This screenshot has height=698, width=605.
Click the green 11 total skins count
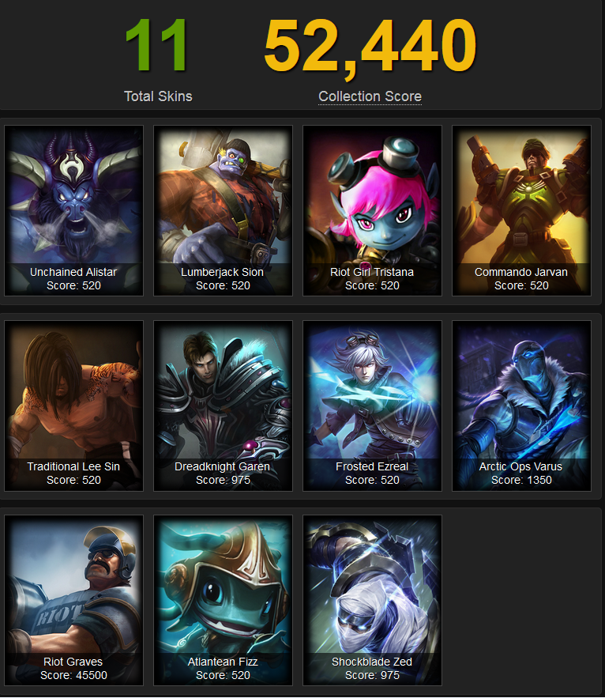click(156, 44)
